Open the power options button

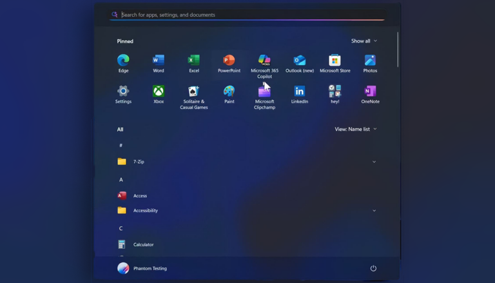coord(373,268)
